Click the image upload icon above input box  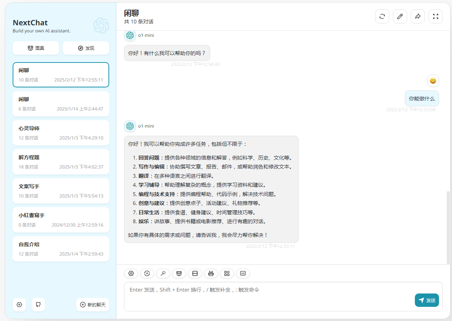[x=195, y=273]
